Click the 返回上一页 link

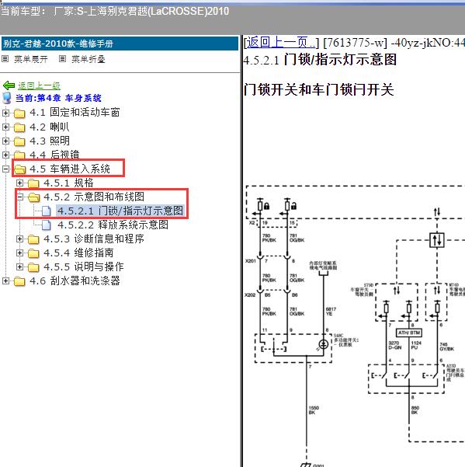click(280, 43)
